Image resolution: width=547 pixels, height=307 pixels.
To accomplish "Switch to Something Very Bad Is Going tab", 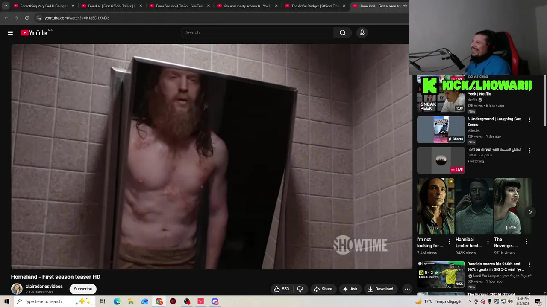I will 44,6.
